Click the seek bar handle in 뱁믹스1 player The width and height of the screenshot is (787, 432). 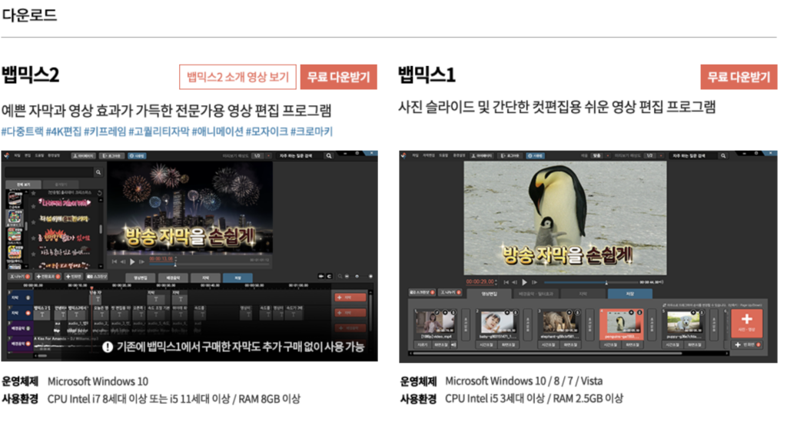(606, 282)
